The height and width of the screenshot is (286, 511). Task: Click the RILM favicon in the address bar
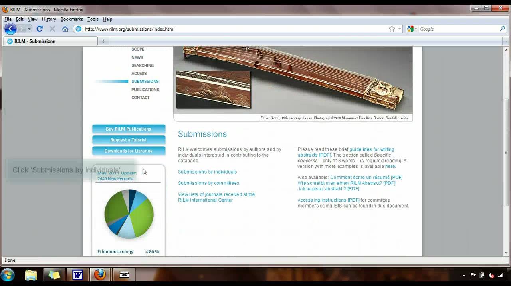tap(78, 29)
